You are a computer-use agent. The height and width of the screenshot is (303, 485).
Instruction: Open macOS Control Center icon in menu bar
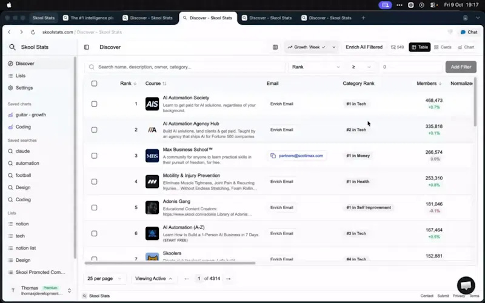[433, 5]
